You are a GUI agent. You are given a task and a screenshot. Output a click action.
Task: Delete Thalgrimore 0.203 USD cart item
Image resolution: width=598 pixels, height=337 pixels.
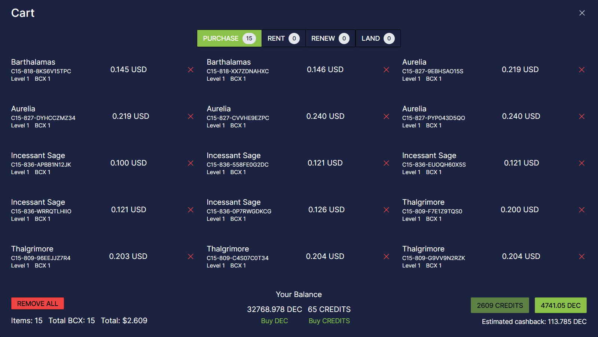(x=190, y=257)
